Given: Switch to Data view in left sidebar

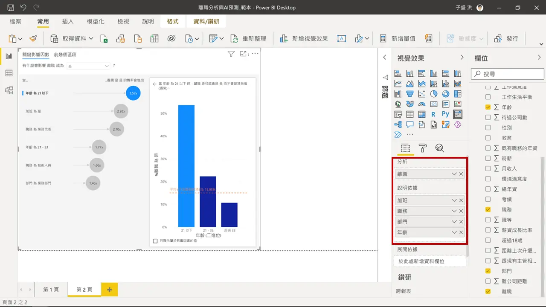Looking at the screenshot, I should pos(9,73).
